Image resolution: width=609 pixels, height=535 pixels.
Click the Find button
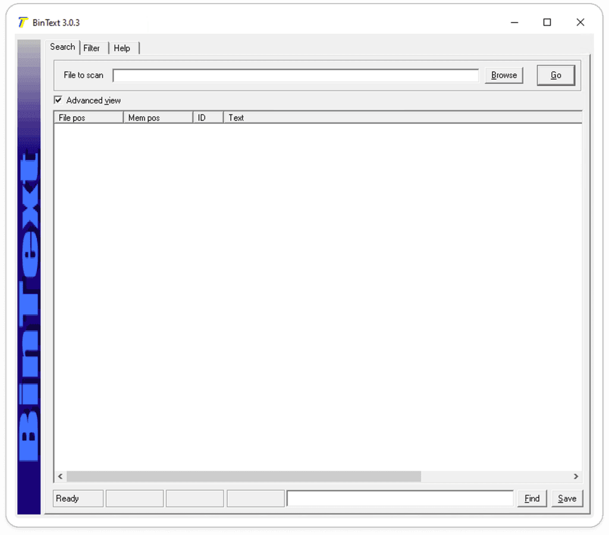click(x=532, y=498)
